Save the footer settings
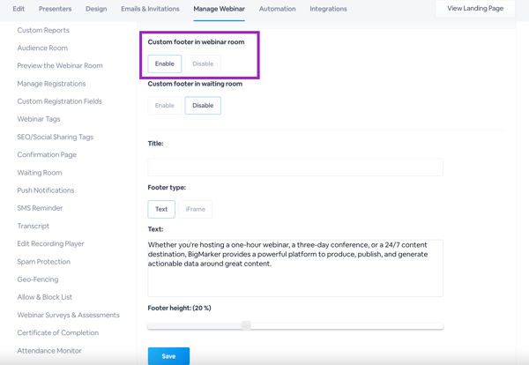Viewport: 529px width, 365px height. [168, 356]
